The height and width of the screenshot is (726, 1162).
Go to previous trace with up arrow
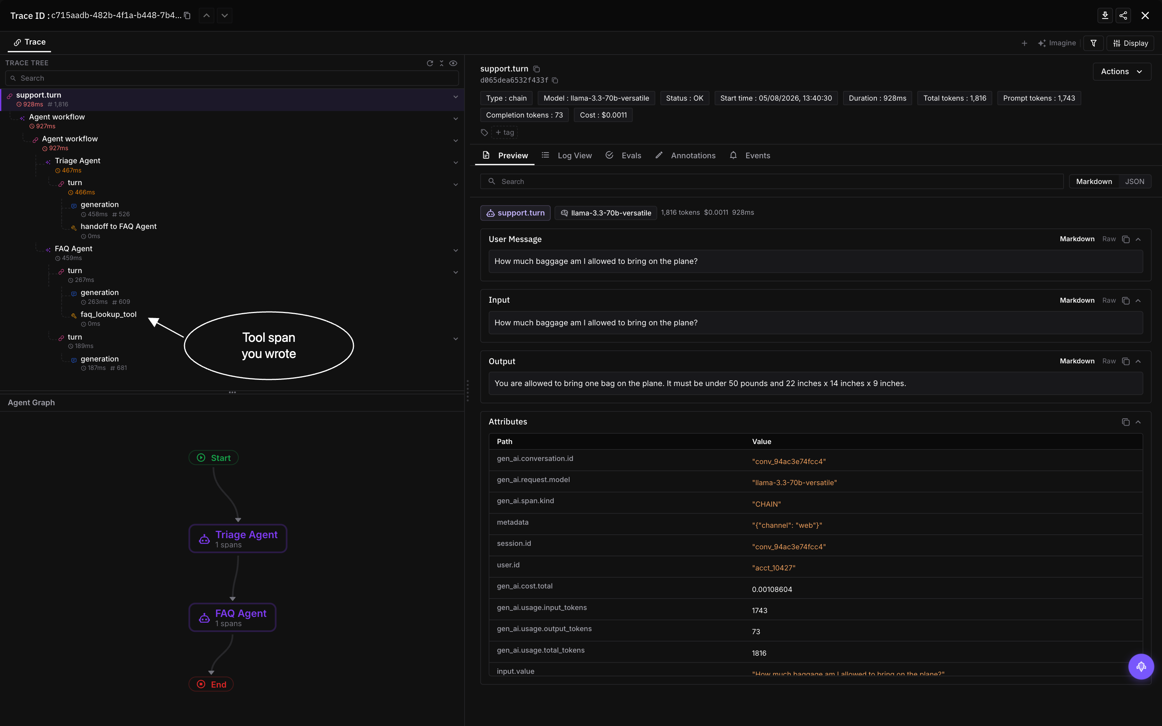[x=206, y=15]
